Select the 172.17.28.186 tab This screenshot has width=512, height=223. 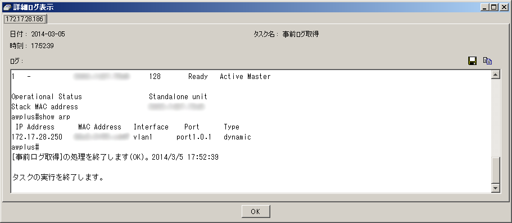25,19
